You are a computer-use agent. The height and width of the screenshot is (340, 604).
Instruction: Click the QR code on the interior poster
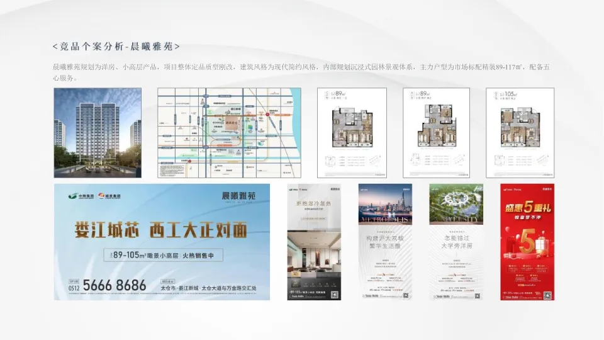(334, 295)
